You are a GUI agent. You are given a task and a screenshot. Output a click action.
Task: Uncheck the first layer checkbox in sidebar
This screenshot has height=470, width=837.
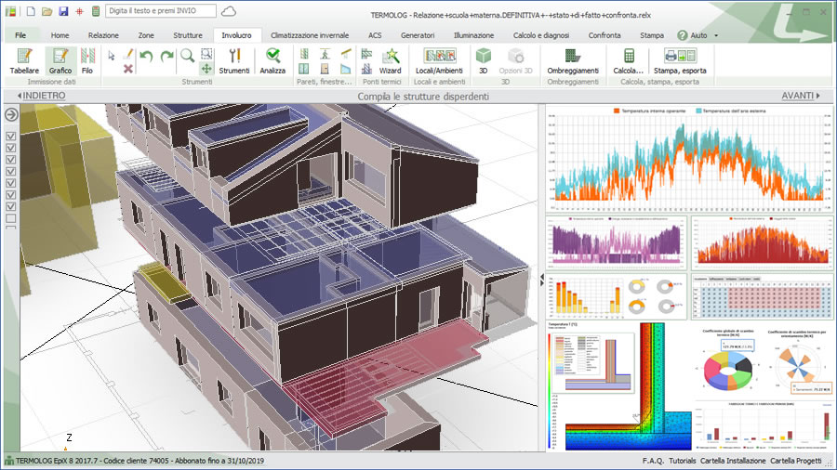click(11, 137)
